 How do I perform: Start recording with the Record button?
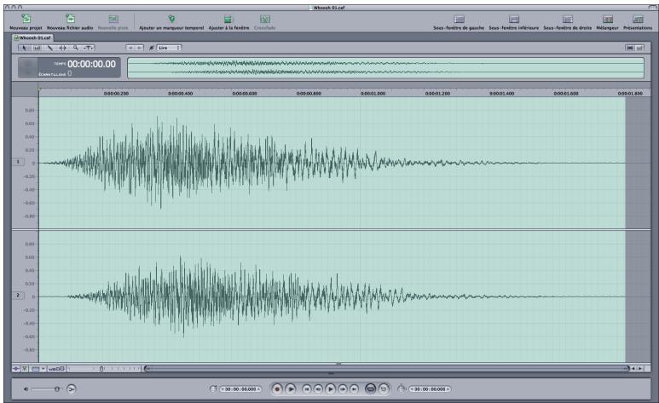(x=277, y=389)
